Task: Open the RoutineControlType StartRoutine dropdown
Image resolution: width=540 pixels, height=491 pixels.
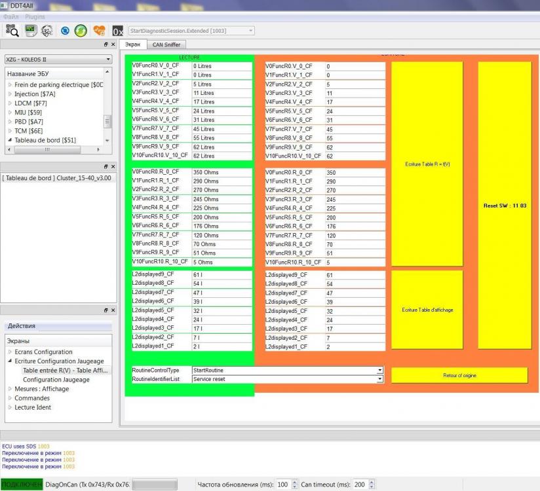Action: pos(379,371)
